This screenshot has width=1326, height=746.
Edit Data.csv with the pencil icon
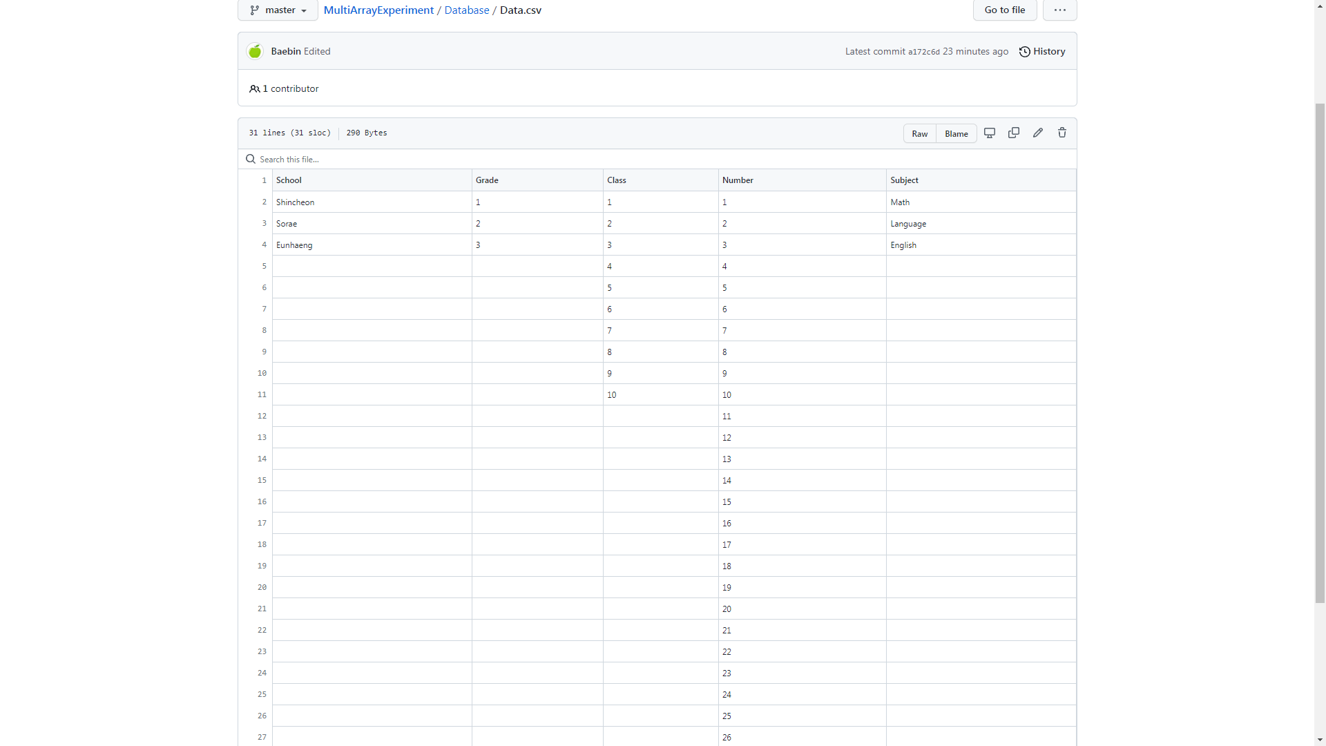tap(1038, 133)
